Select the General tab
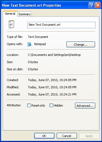Screen dimensions: 102x142 [x=10, y=14]
